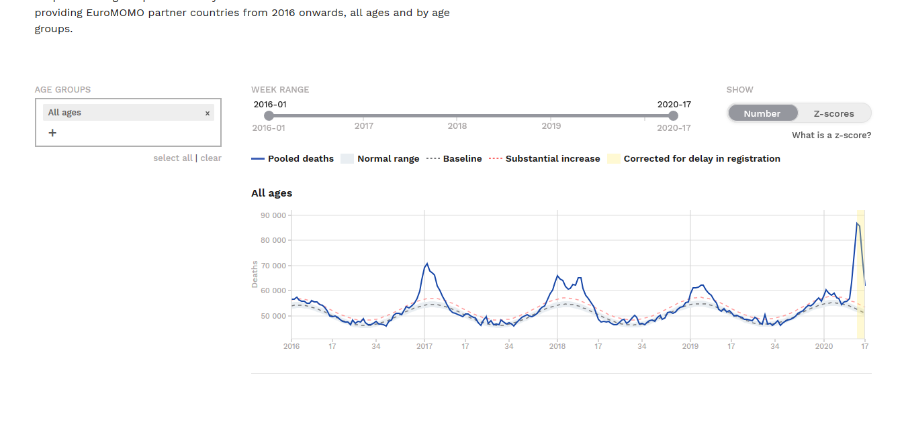The height and width of the screenshot is (424, 906).
Task: Toggle the Baseline legend item
Action: point(454,159)
